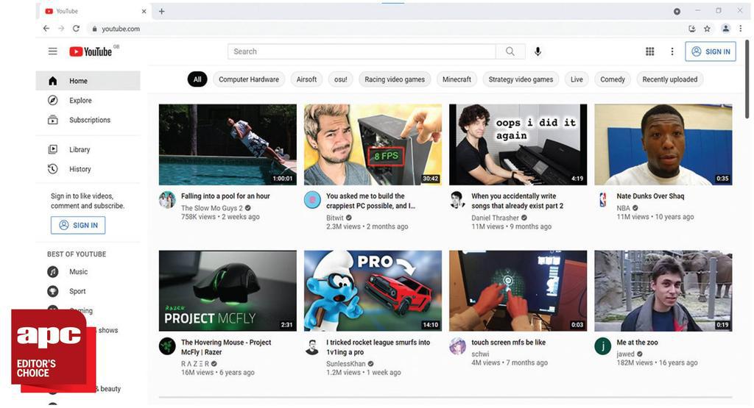Open Daniel Thrasher's channel avatar
Viewport: 754px width, 408px height.
click(x=458, y=200)
